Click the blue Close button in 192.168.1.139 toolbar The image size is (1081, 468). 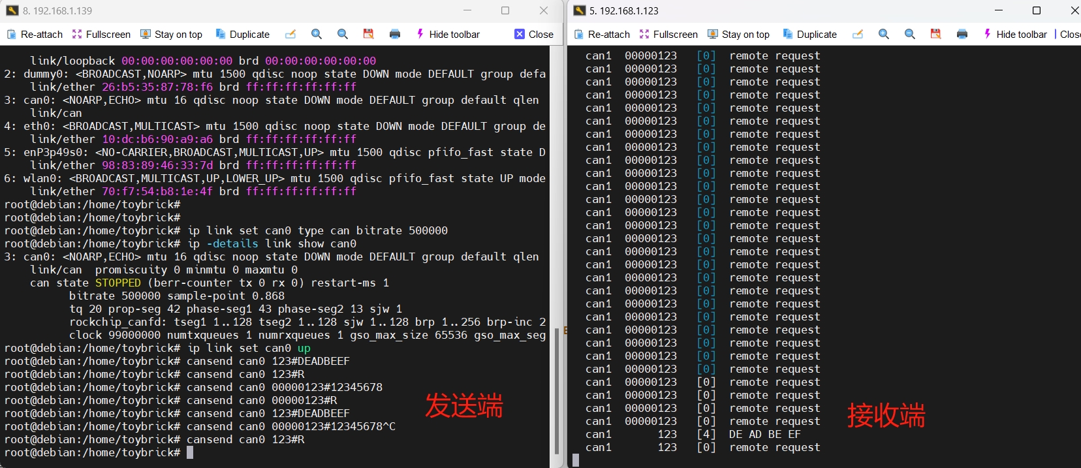534,34
